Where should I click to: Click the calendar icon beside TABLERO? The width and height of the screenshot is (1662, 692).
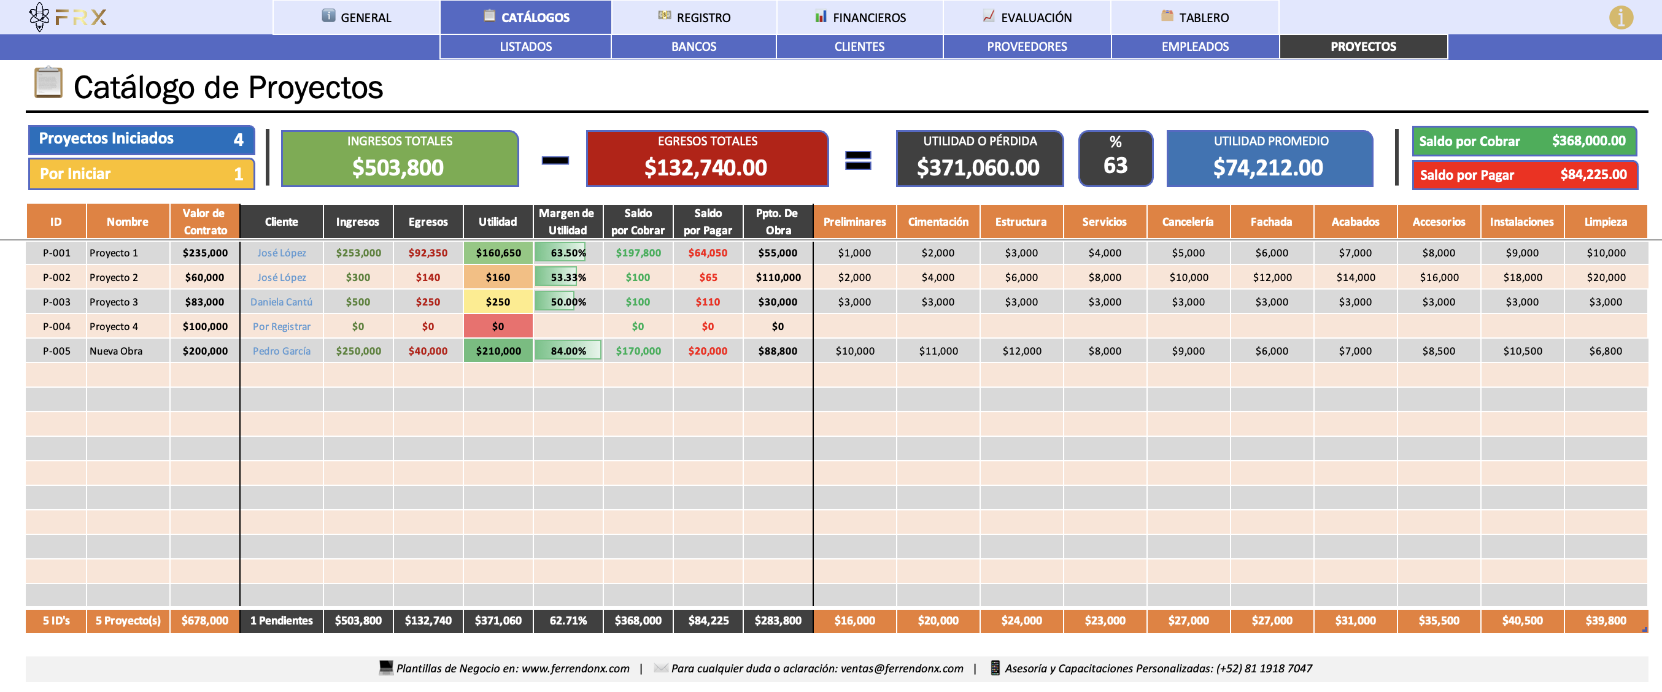click(1167, 15)
